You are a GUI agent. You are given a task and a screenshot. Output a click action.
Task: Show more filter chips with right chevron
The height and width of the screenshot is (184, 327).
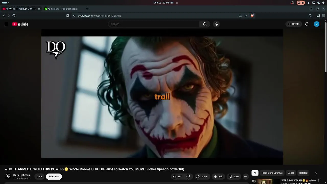[x=316, y=173]
